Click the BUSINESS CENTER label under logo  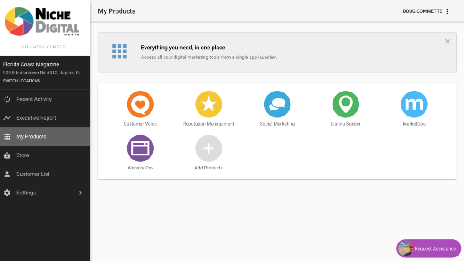[43, 47]
